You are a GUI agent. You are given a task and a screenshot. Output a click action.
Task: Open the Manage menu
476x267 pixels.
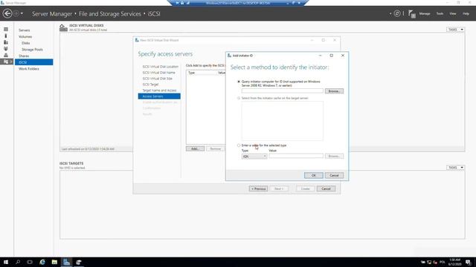coord(425,13)
